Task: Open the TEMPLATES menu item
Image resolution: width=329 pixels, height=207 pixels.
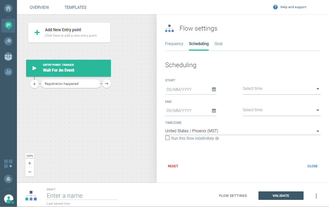Action: [x=75, y=7]
